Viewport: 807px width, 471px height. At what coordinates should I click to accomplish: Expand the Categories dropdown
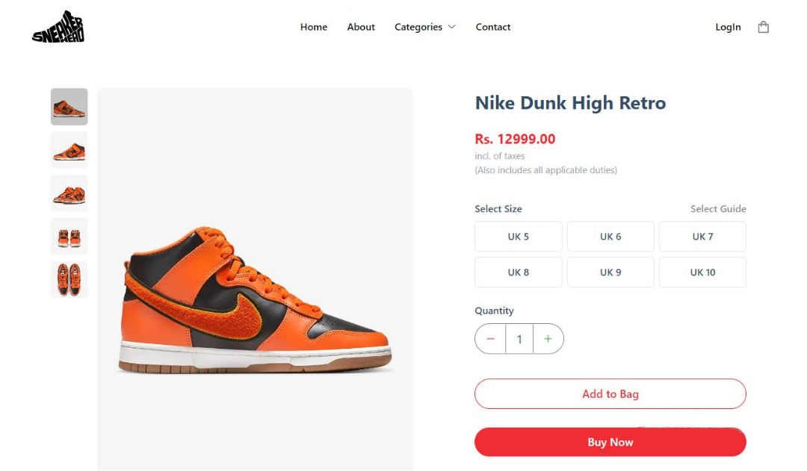click(x=424, y=27)
